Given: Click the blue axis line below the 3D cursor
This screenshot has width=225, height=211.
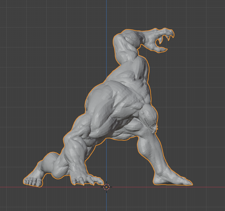Looking at the screenshot, I should (x=106, y=202).
